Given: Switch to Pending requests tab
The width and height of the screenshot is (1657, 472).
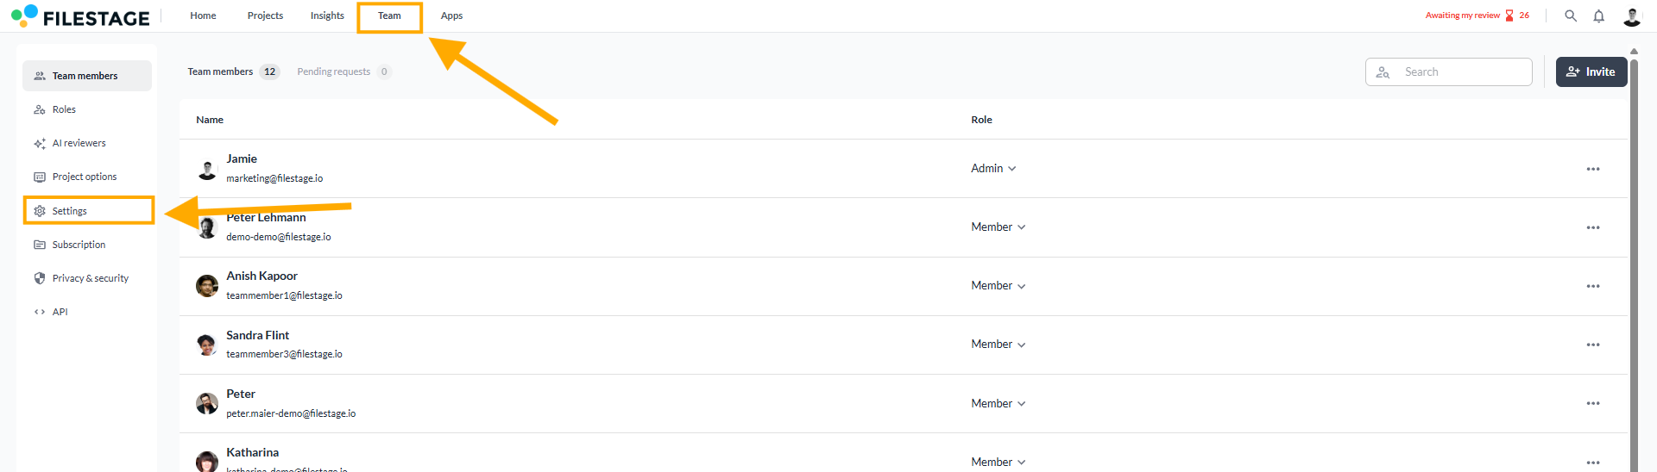Looking at the screenshot, I should (334, 71).
